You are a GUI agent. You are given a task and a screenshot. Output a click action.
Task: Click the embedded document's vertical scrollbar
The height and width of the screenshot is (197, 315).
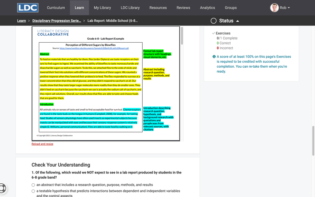(x=182, y=36)
